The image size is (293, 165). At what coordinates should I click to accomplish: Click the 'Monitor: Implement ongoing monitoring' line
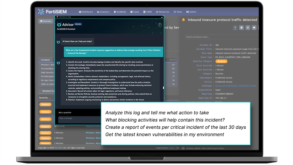[105, 100]
